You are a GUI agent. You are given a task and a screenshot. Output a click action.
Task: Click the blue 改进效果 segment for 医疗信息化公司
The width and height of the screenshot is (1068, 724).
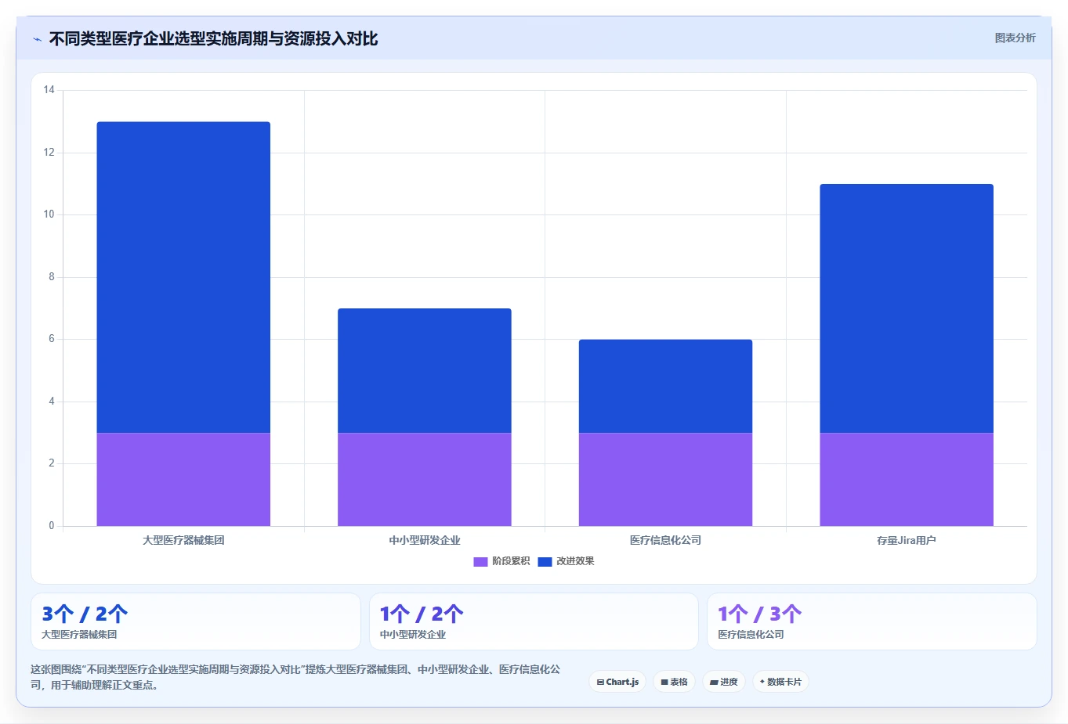[665, 386]
